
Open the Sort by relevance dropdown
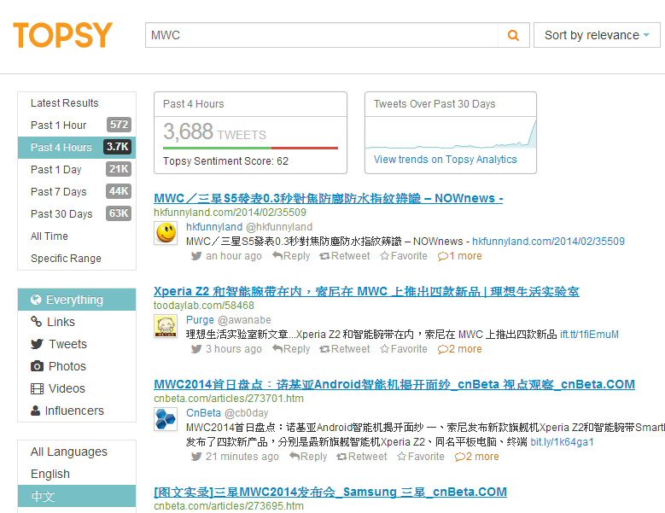(597, 35)
